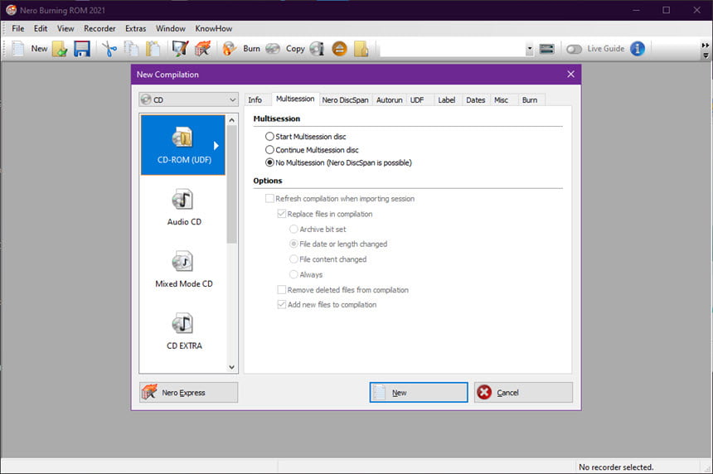Select File date or length changed option
The image size is (713, 474).
point(293,244)
